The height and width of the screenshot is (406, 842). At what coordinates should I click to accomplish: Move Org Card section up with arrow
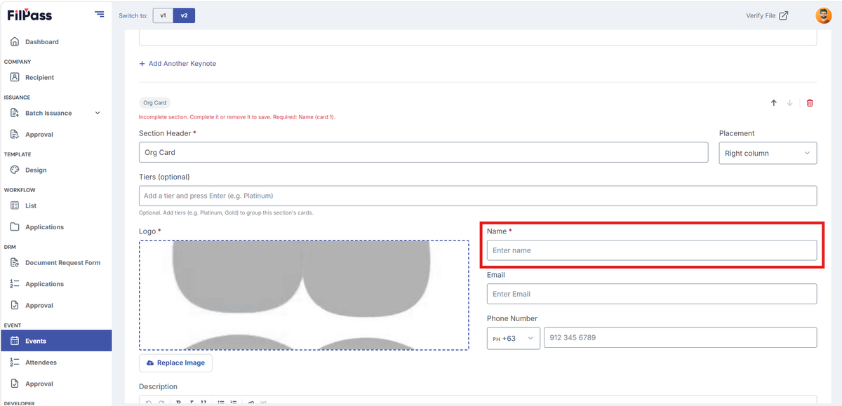[774, 103]
